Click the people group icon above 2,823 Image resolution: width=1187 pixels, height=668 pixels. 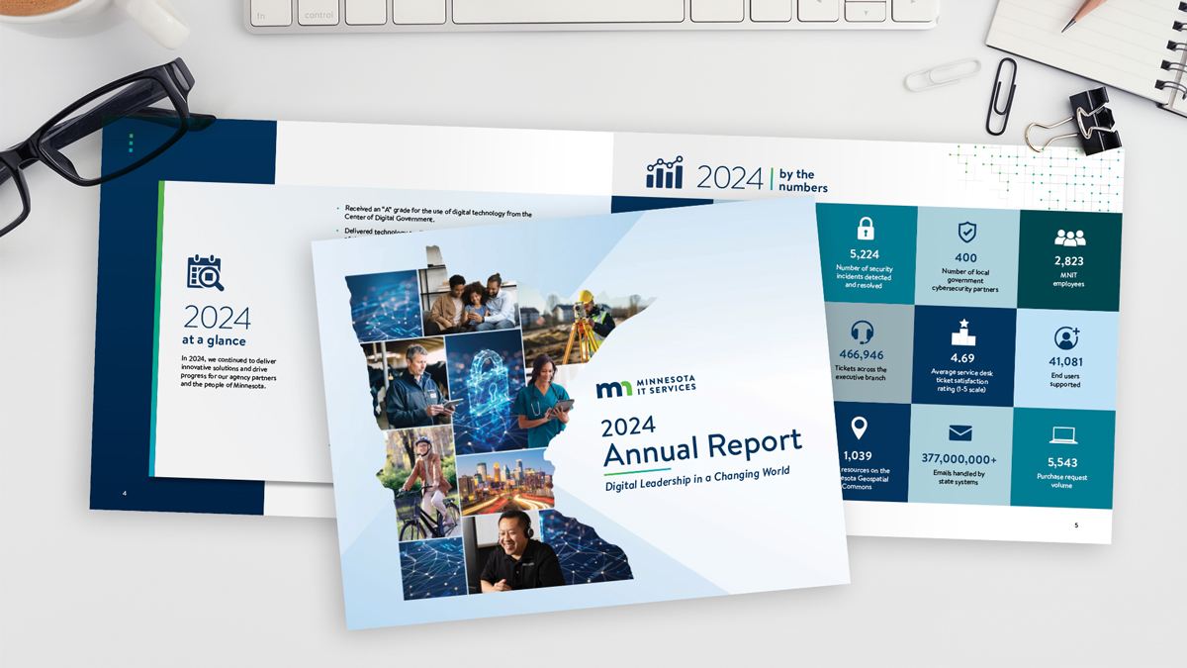[1069, 238]
